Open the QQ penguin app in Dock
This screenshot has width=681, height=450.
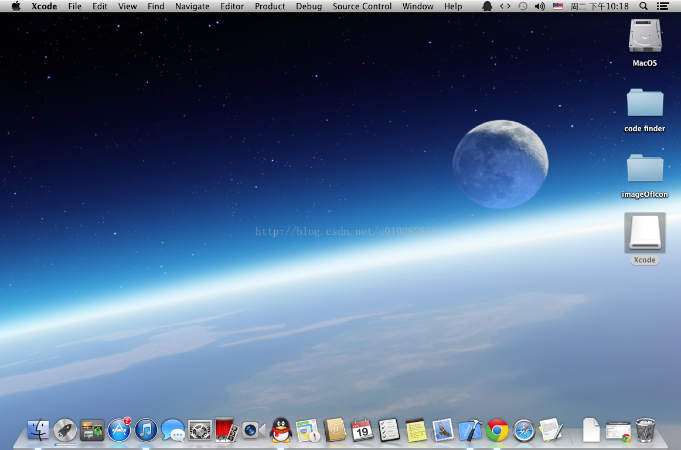tap(281, 431)
